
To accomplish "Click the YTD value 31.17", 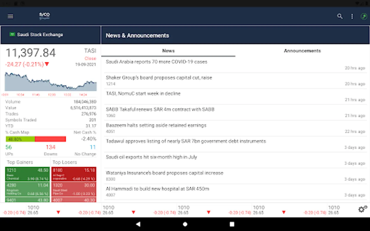I will [x=91, y=126].
